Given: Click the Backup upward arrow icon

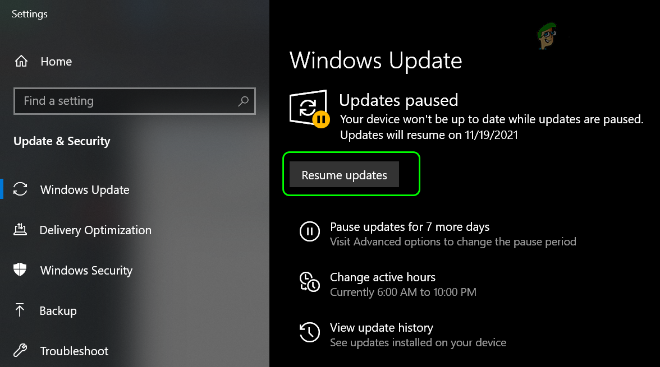Looking at the screenshot, I should pyautogui.click(x=19, y=310).
